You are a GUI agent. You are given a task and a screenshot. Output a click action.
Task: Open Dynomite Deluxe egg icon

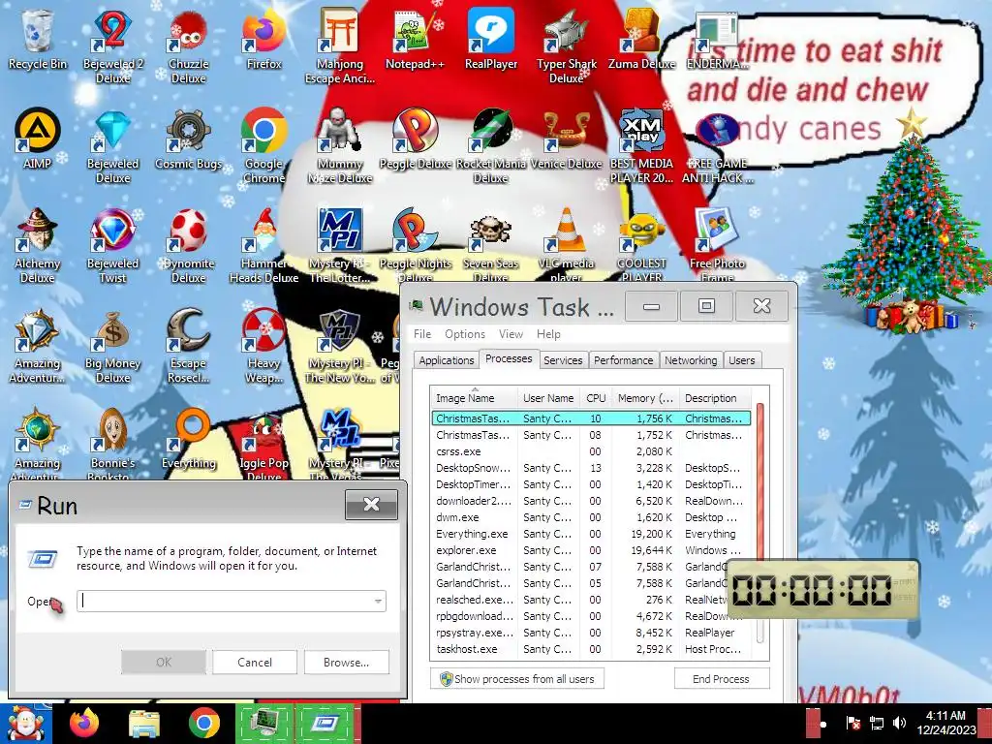coord(189,245)
